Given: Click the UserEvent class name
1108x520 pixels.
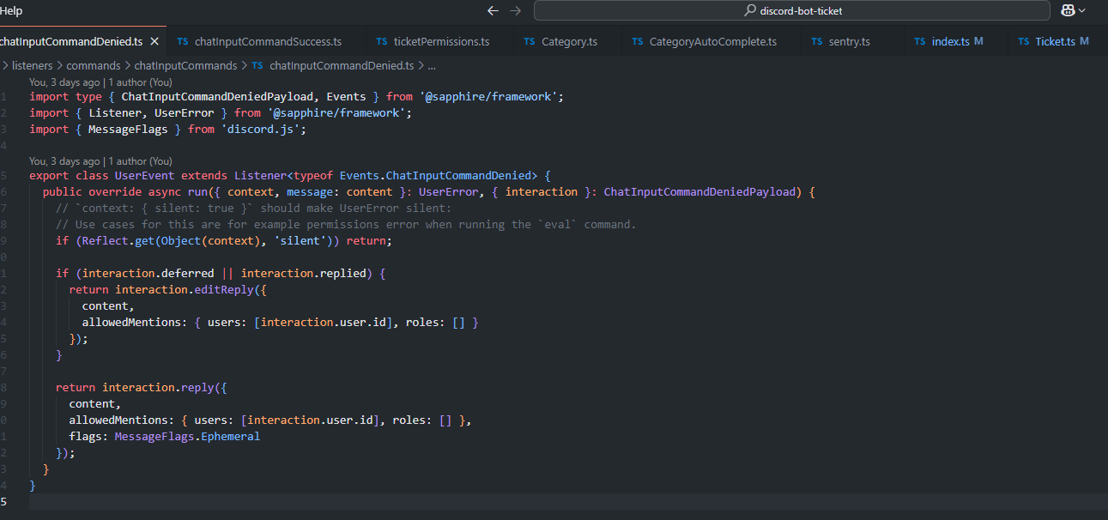Looking at the screenshot, I should coord(145,175).
